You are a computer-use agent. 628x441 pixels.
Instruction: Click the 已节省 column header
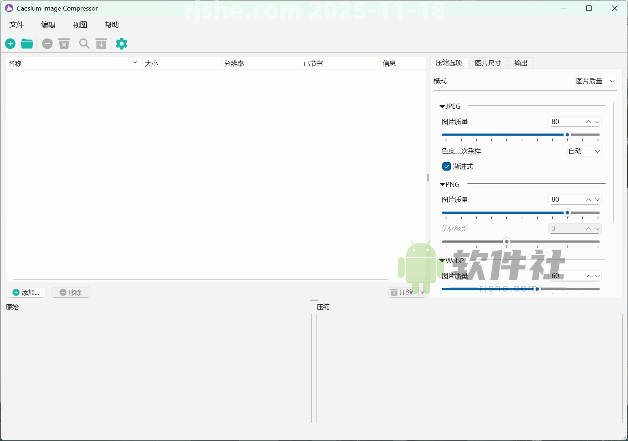click(314, 63)
